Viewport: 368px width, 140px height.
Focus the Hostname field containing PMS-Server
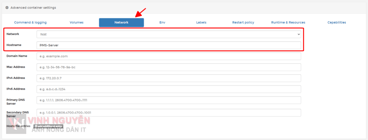(x=169, y=45)
